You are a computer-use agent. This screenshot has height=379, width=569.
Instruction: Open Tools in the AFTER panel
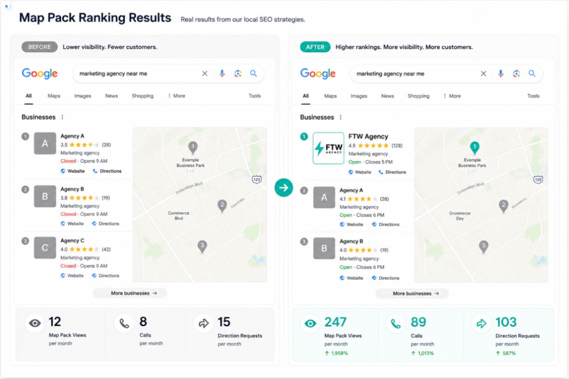click(533, 96)
